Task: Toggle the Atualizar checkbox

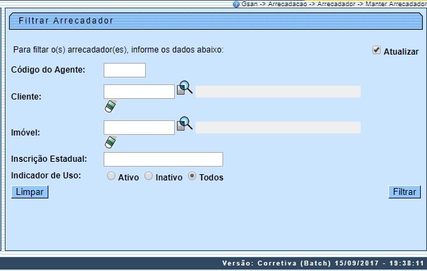Action: tap(377, 50)
